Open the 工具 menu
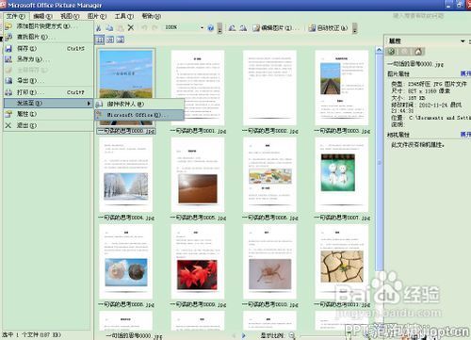The width and height of the screenshot is (471, 340). (124, 16)
